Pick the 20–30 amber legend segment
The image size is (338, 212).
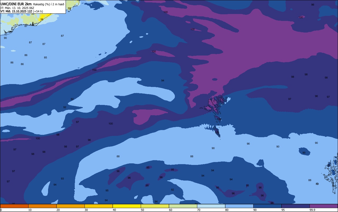[x=71, y=206]
